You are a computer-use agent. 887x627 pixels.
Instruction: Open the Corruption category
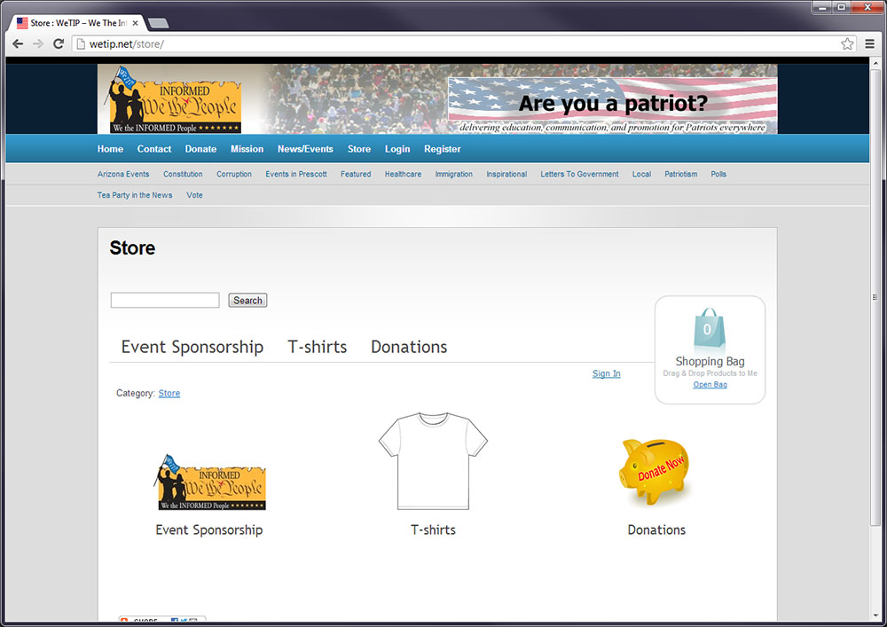coord(234,174)
